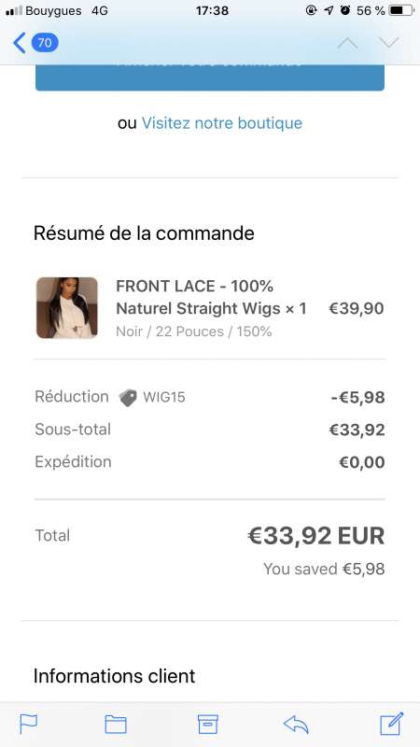Viewport: 420px width, 747px height.
Task: Tap the blue 70 unread badge
Action: pyautogui.click(x=45, y=43)
